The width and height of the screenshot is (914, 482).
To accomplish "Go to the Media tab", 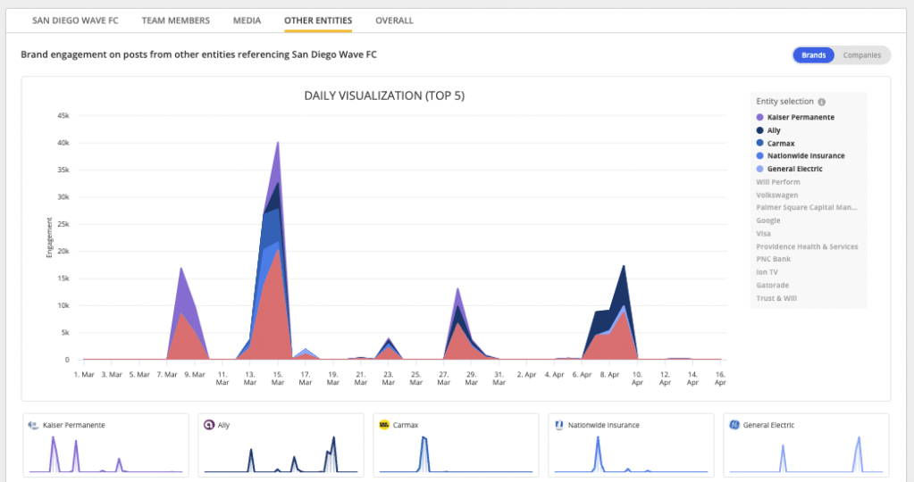I will coord(247,21).
